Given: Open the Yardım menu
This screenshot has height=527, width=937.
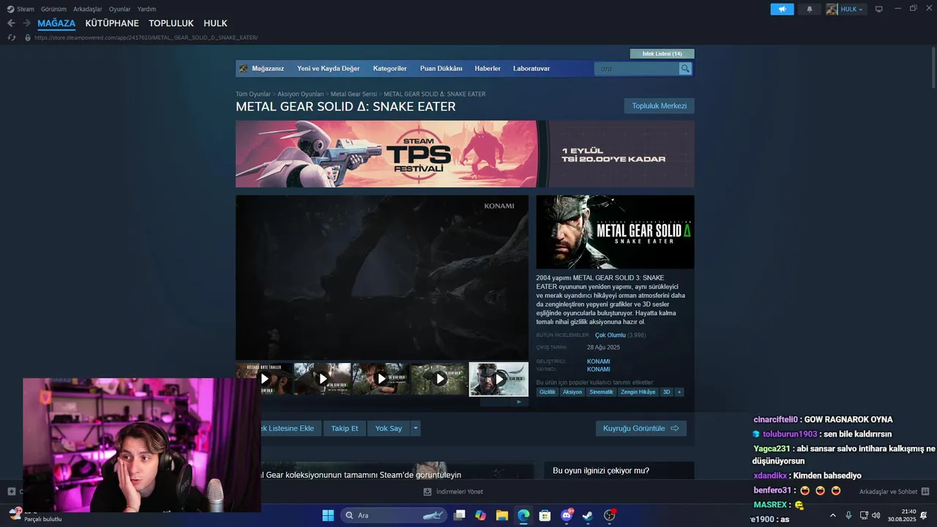Looking at the screenshot, I should [x=146, y=9].
